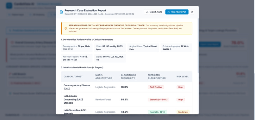This screenshot has height=120, width=255.
Task: Click the 78.0% probability value
Action: [124, 87]
